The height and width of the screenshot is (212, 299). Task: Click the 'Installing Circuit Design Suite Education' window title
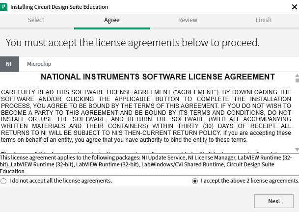pyautogui.click(x=59, y=7)
